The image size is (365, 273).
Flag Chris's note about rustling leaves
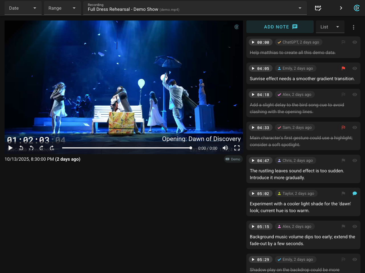pyautogui.click(x=343, y=160)
